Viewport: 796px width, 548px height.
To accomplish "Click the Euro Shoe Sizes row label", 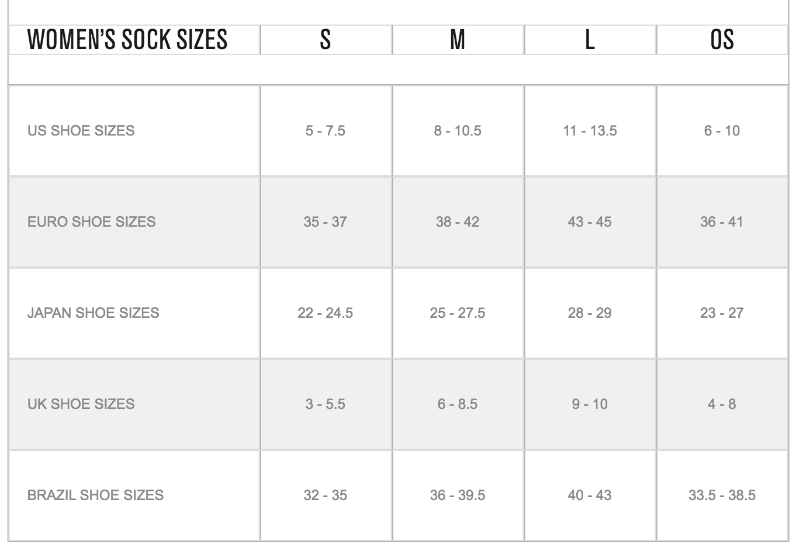I will [91, 221].
